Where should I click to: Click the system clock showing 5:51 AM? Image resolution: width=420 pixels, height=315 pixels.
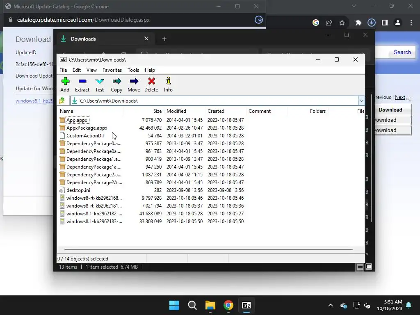click(390, 305)
